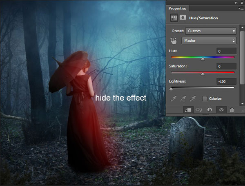Pick the add-to-sample eyedropper
Screen dimensions: 245x186
click(183, 99)
